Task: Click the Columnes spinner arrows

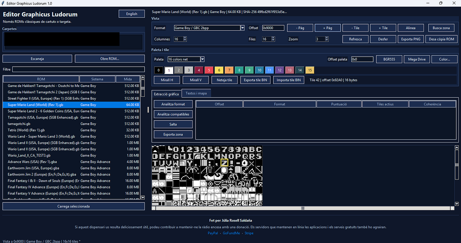Action: (185, 39)
